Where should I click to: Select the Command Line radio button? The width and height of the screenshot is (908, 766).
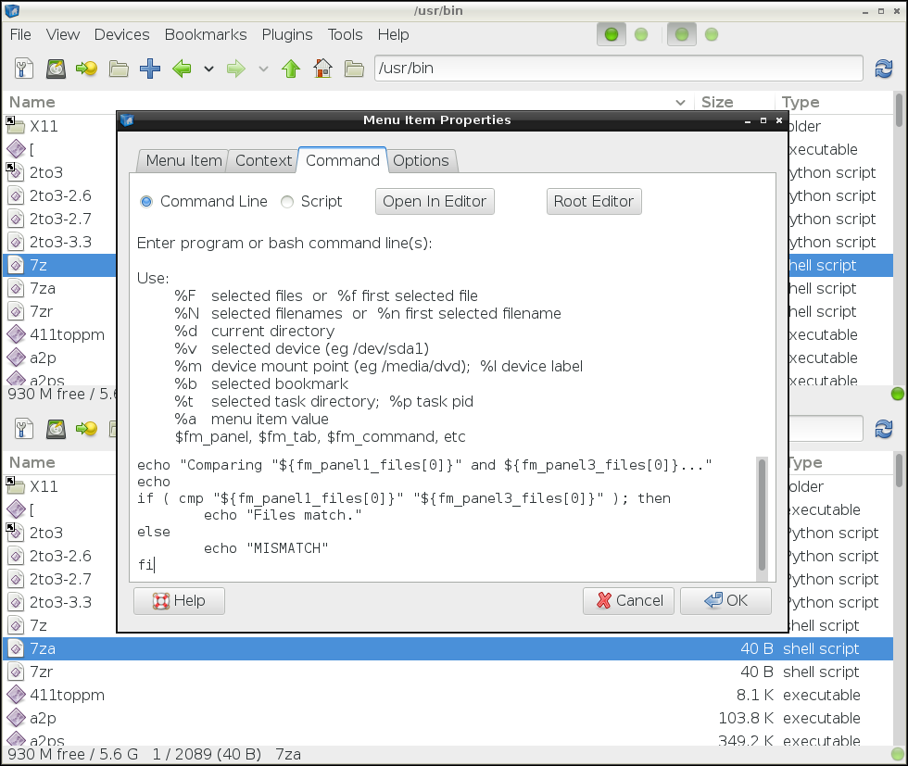click(146, 202)
